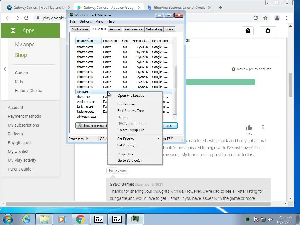Viewport: 300px width, 225px height.
Task: Click the page vertical scrollbar thumb
Action: coord(290,85)
